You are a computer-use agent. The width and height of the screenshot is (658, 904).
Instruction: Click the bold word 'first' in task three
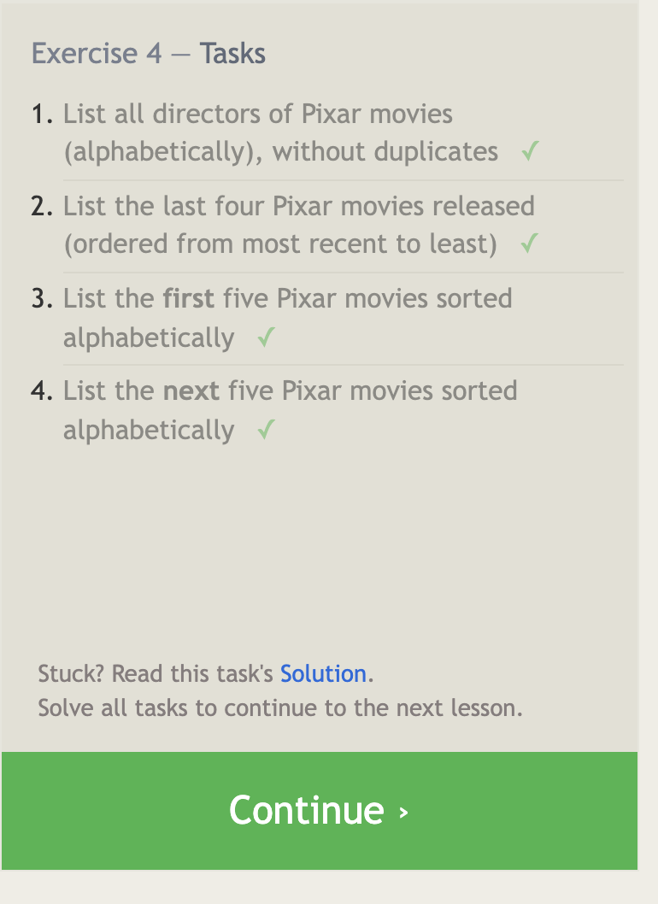coord(190,299)
